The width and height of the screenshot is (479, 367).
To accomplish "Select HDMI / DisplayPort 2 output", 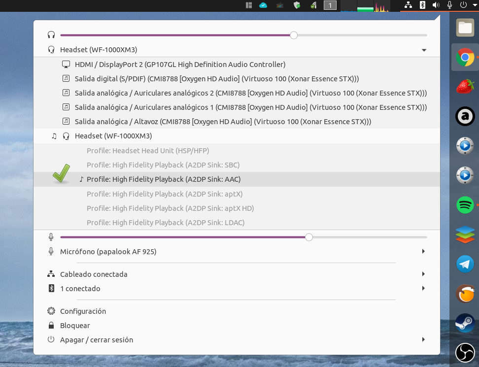I will [237, 65].
